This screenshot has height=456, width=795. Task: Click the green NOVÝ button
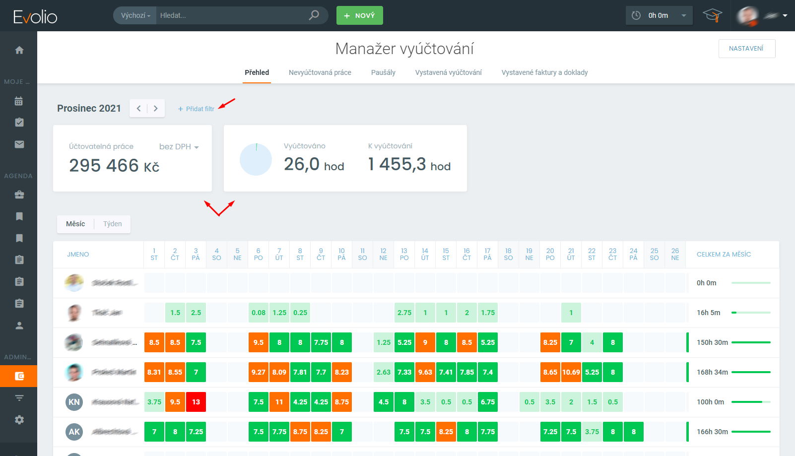point(359,15)
